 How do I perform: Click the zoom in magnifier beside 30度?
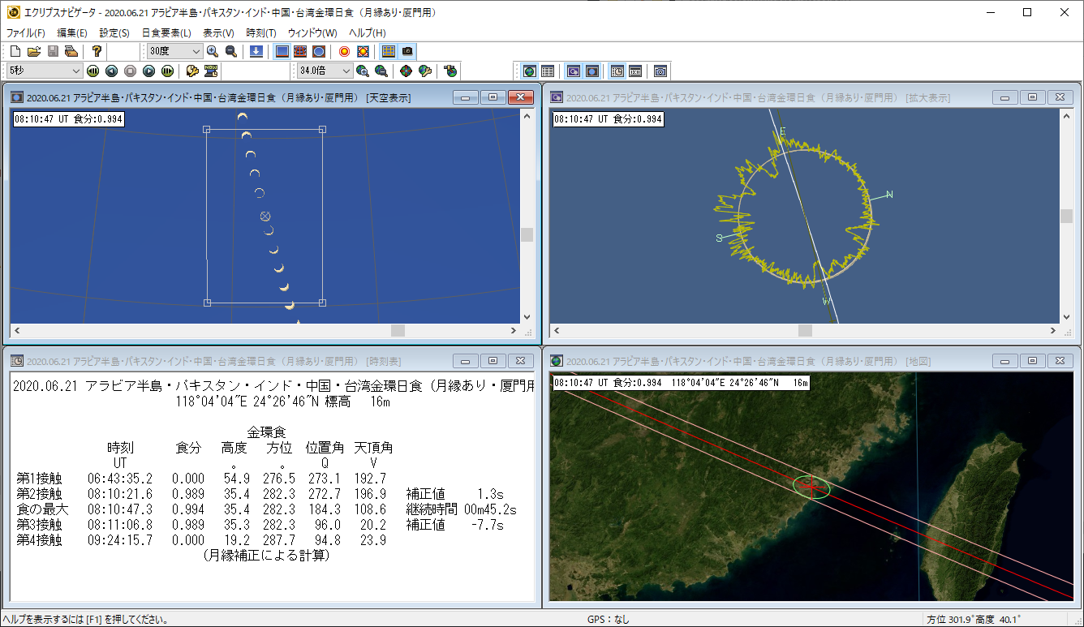pos(213,51)
